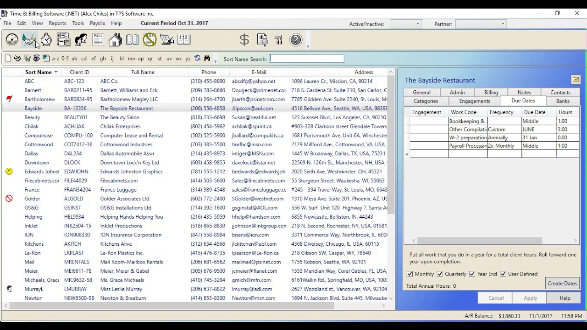
Task: Open help via question mark icon
Action: click(x=296, y=40)
